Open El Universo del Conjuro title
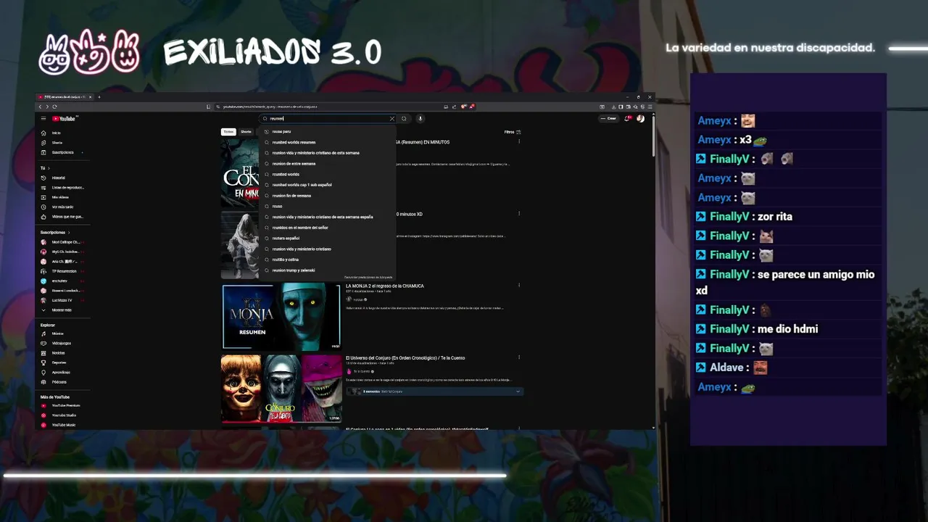This screenshot has height=522, width=928. tap(405, 357)
